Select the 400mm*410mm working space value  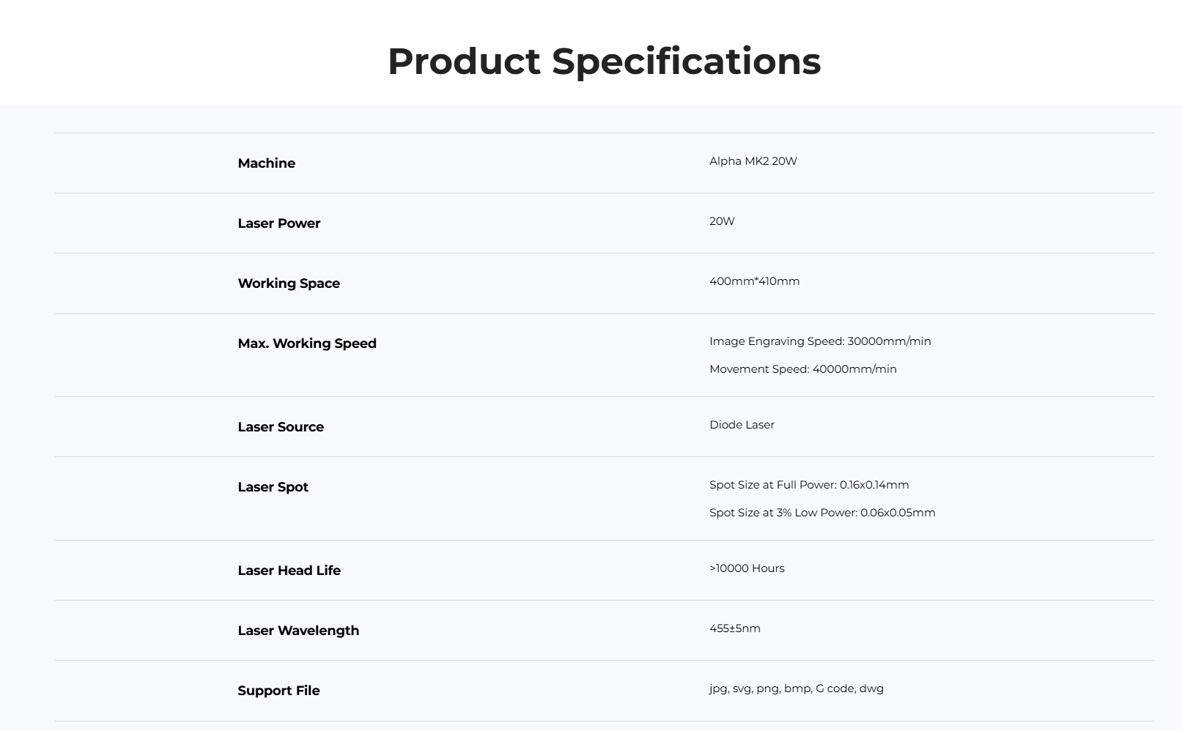point(754,281)
